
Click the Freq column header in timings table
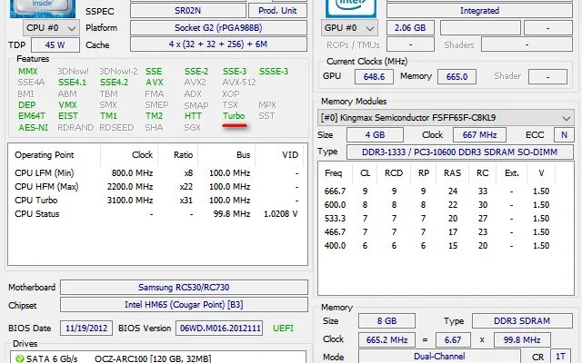(x=334, y=173)
